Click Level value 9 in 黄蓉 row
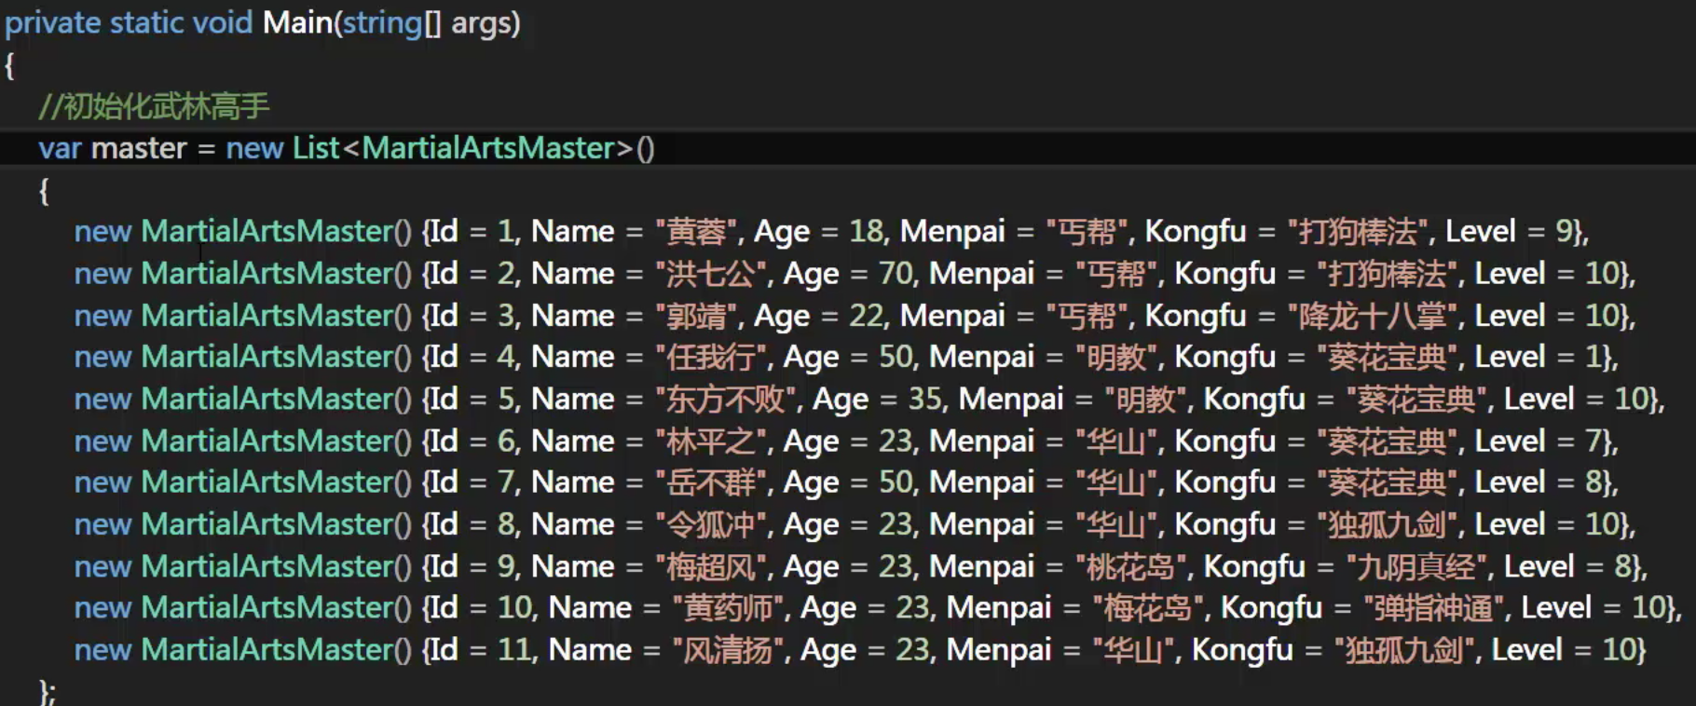Screen dimensions: 1696x706 click(x=1565, y=231)
